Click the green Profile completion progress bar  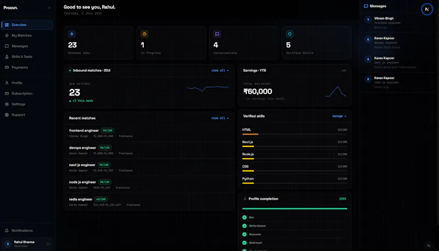(x=295, y=208)
